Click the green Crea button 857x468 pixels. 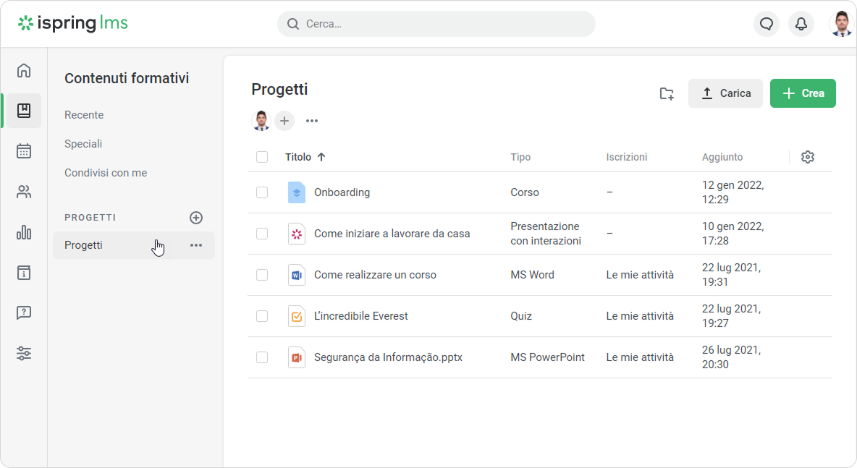pyautogui.click(x=803, y=93)
